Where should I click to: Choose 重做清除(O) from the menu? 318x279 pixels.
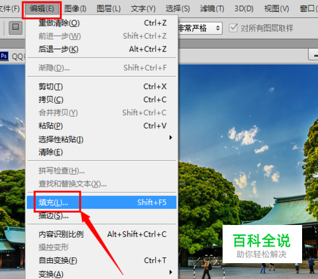click(x=102, y=23)
